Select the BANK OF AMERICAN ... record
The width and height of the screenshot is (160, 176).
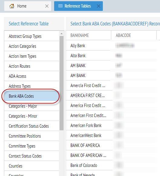(x=113, y=155)
